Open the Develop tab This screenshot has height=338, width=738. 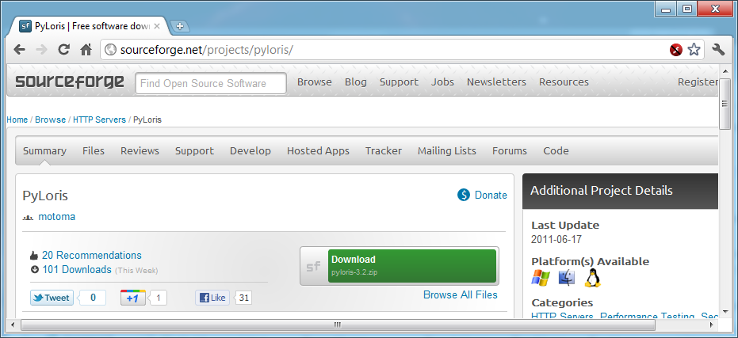pyautogui.click(x=250, y=151)
